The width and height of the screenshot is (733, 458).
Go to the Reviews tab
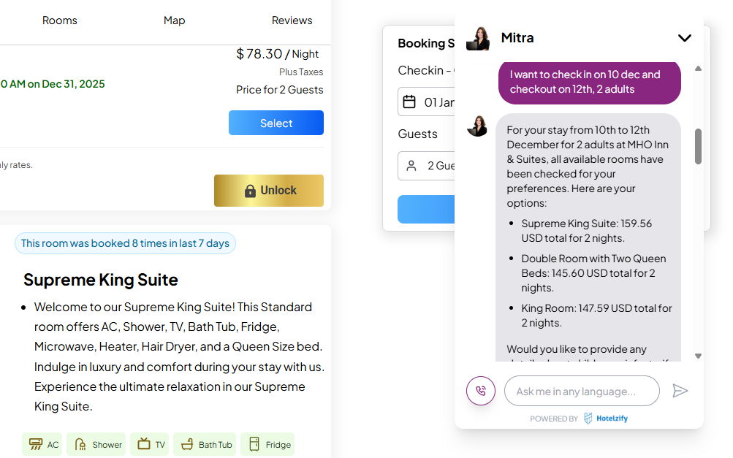[292, 20]
